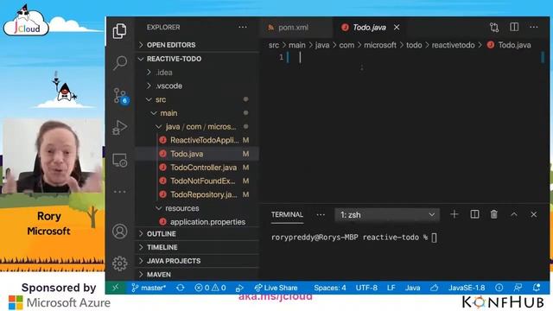Click the Open Changes compare icon
This screenshot has height=311, width=553.
494,27
